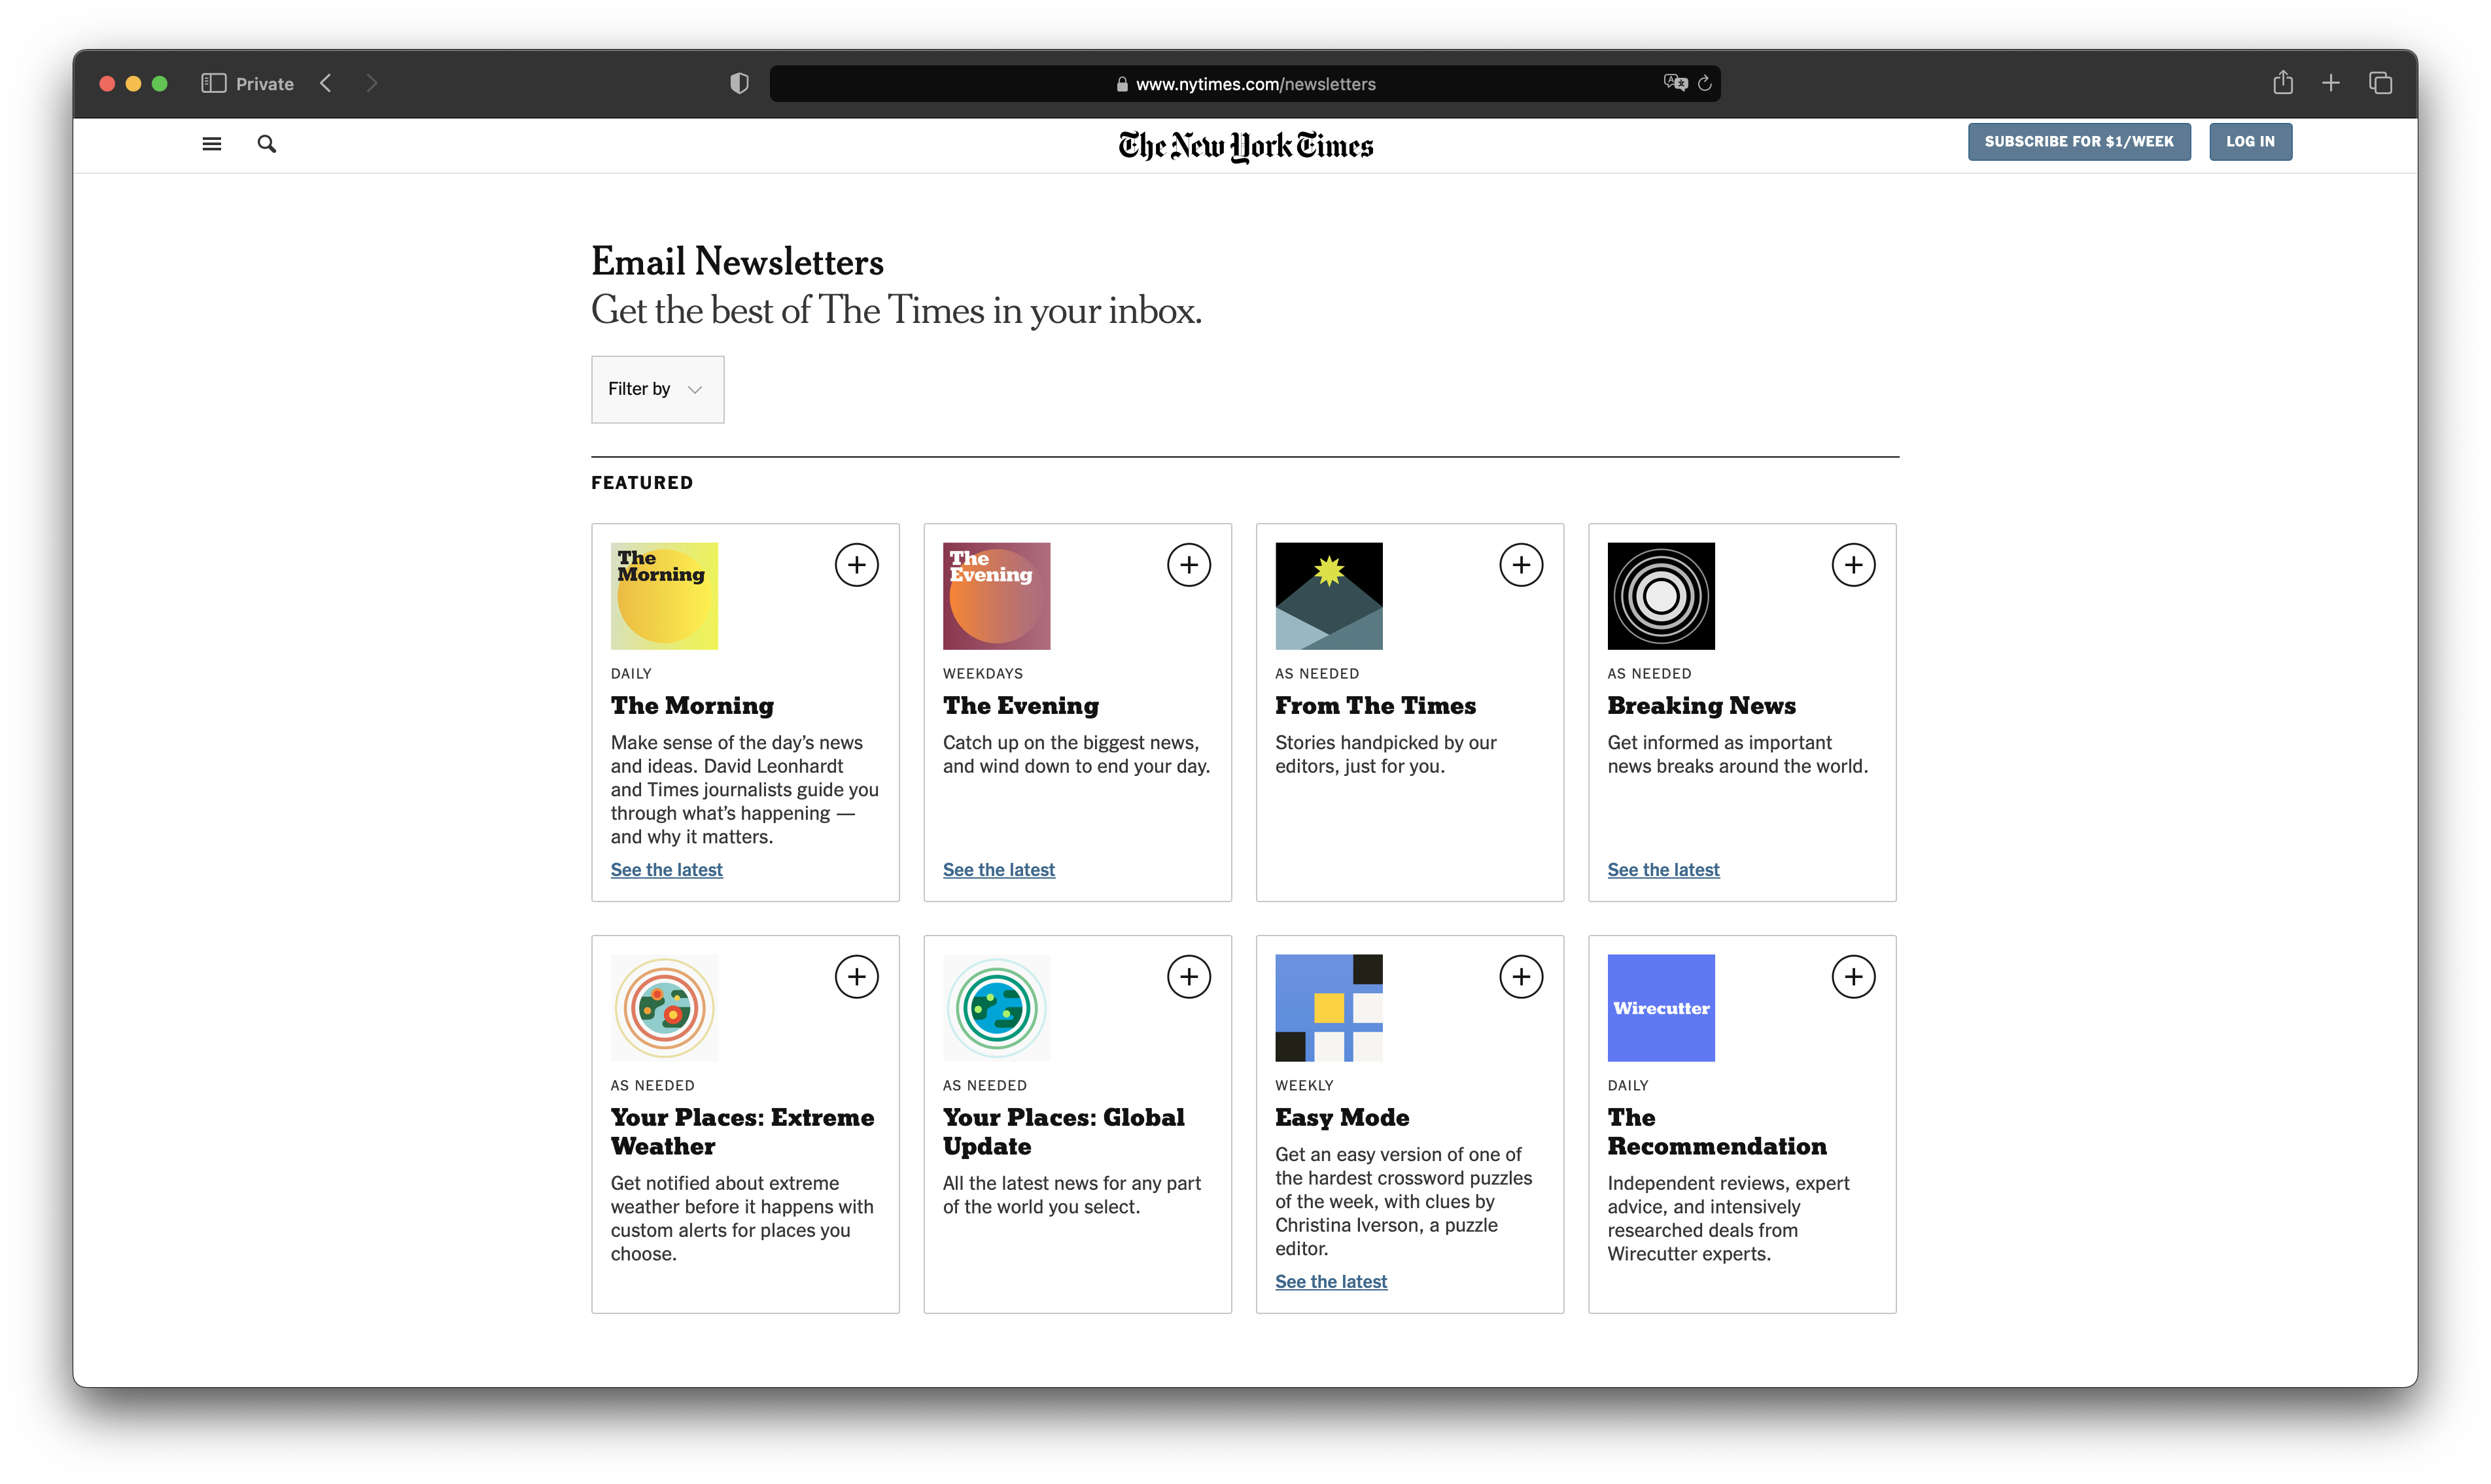Add The Morning newsletter with plus icon
The image size is (2491, 1484).
coord(856,565)
